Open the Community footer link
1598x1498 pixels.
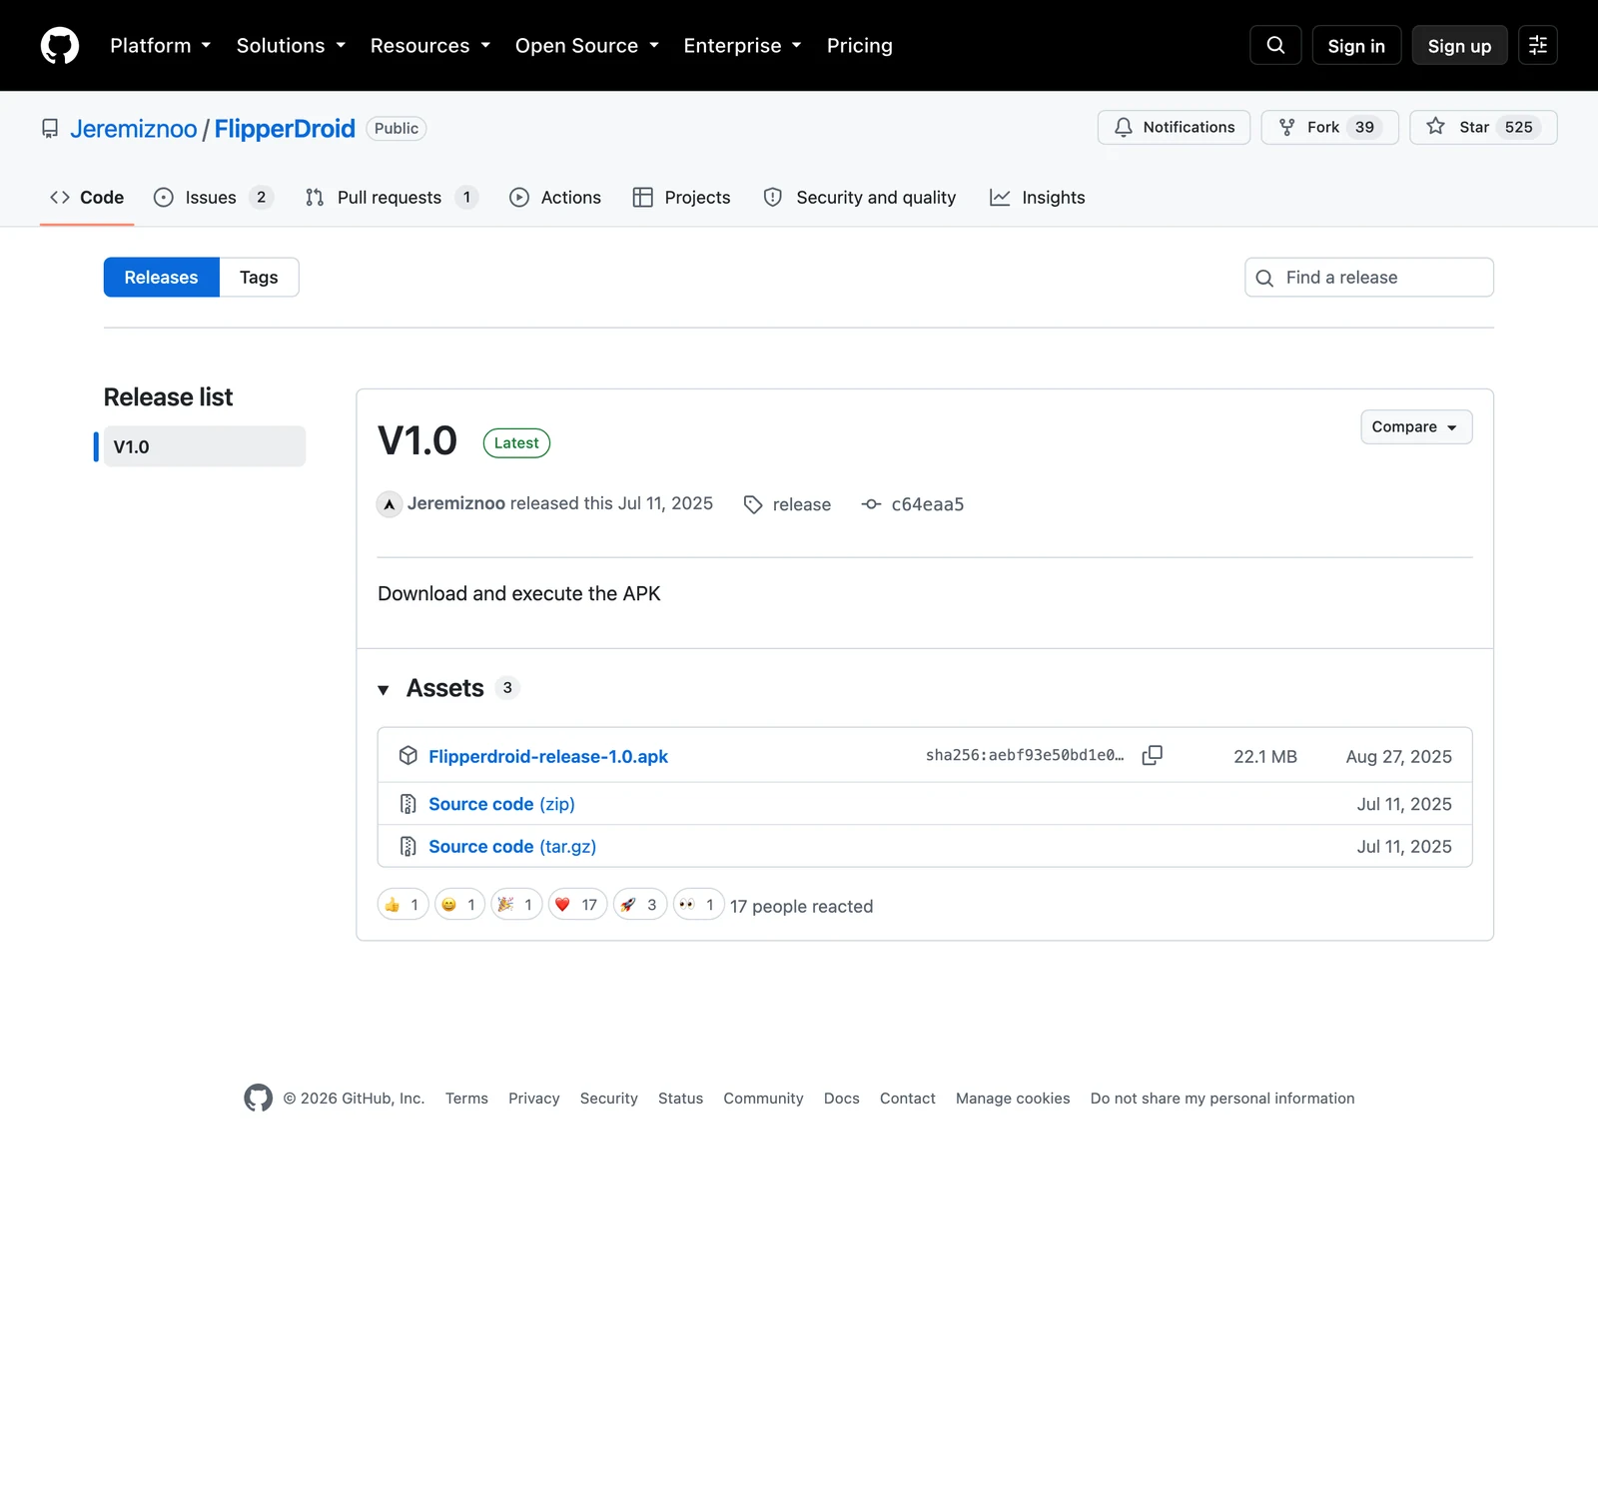[x=763, y=1099]
